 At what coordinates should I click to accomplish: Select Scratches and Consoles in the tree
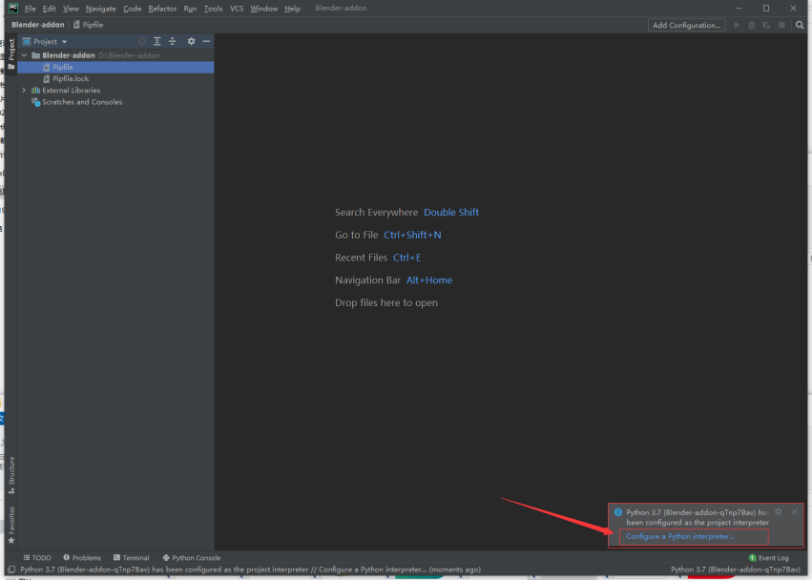click(x=82, y=102)
